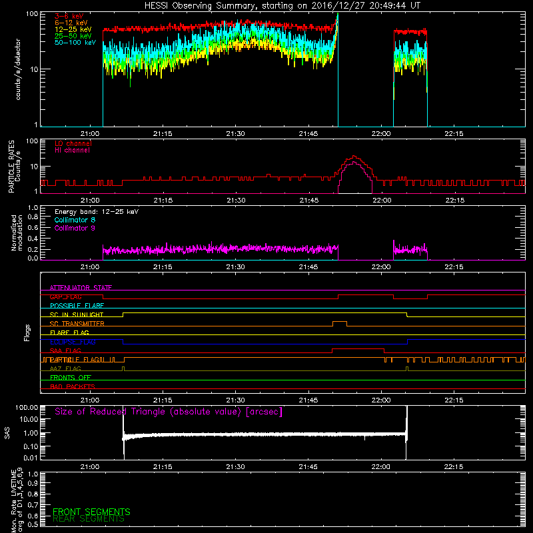Select the LO channel legend label
This screenshot has width=533, height=533.
coord(73,143)
